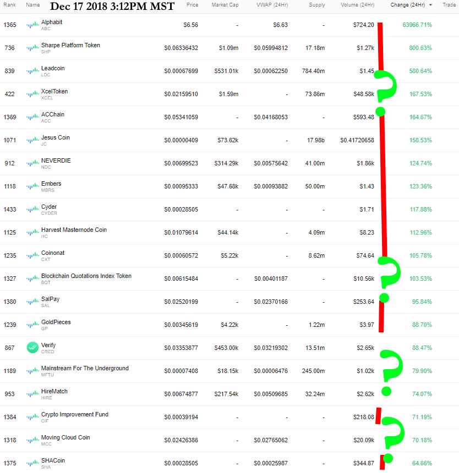Screen dimensions: 459x473
Task: Click the $453.00k market cap value
Action: click(x=226, y=348)
